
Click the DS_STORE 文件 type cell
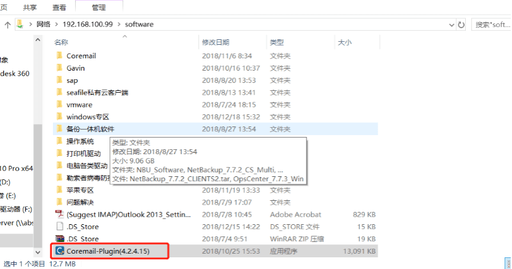(x=295, y=227)
